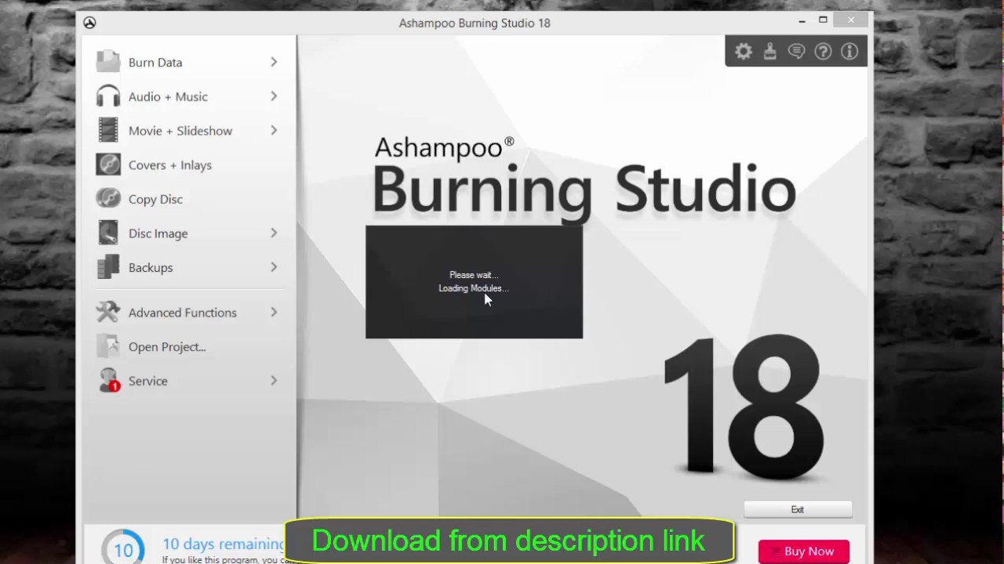Screen dimensions: 1004x564
Task: Select the Audio + Music menu entry
Action: click(188, 96)
